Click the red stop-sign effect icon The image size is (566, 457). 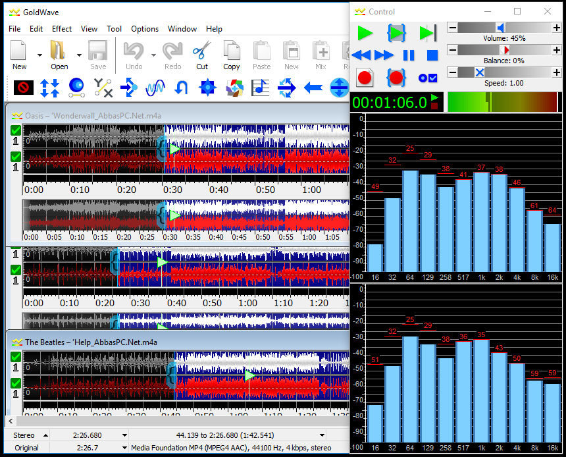[24, 88]
